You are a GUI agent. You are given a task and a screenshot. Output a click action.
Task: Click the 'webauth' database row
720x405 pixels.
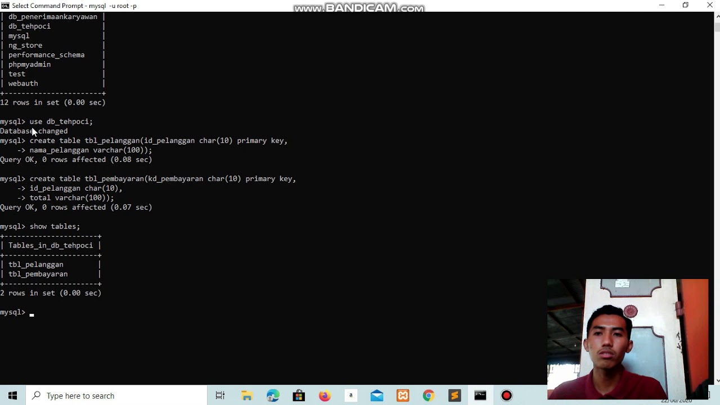pyautogui.click(x=23, y=84)
